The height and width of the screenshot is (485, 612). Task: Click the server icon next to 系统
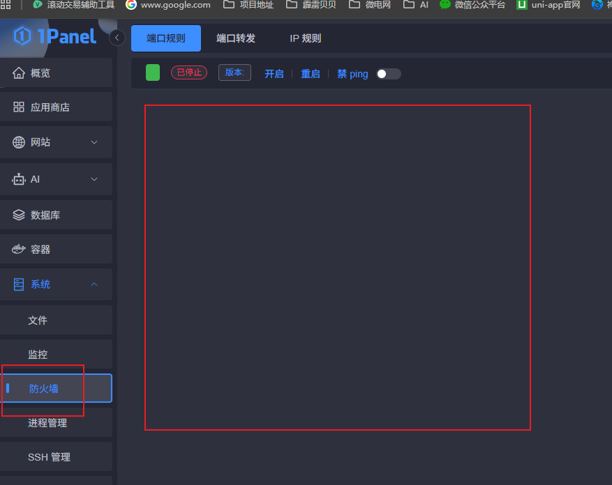pyautogui.click(x=19, y=284)
